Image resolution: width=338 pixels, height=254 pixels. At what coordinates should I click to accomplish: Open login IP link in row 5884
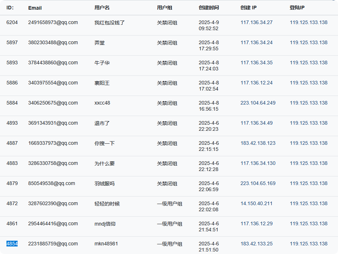pos(309,103)
